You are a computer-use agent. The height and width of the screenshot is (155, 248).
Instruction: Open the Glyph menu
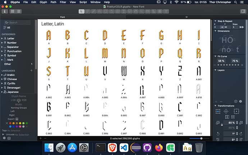tap(43, 2)
